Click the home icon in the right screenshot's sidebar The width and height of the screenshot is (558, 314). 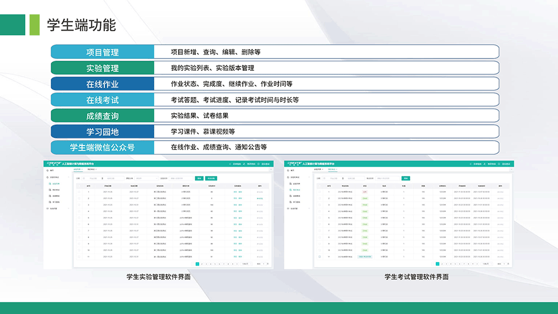click(288, 170)
